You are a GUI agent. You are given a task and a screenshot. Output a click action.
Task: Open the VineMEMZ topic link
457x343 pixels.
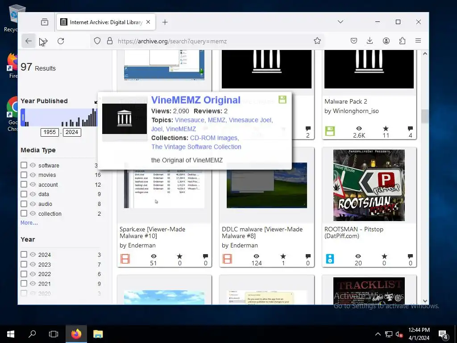(181, 129)
